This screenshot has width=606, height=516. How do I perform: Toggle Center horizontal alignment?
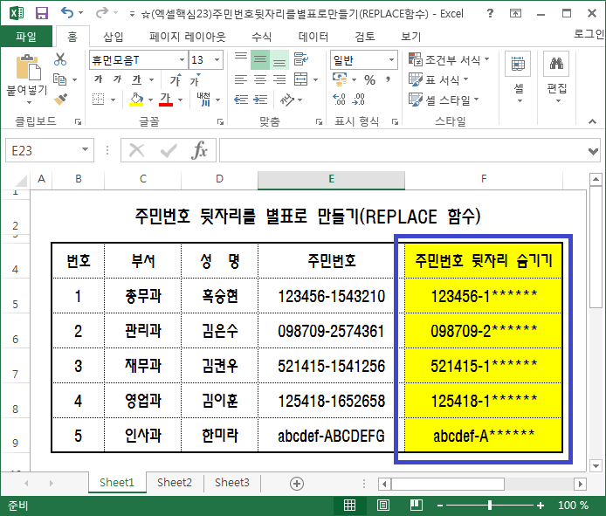(x=260, y=79)
